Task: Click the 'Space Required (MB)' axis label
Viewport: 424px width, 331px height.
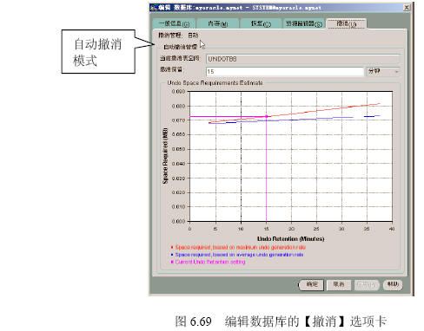Action: [165, 156]
